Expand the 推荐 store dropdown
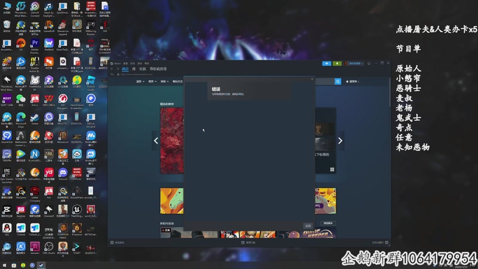The image size is (478, 269). coord(152,81)
